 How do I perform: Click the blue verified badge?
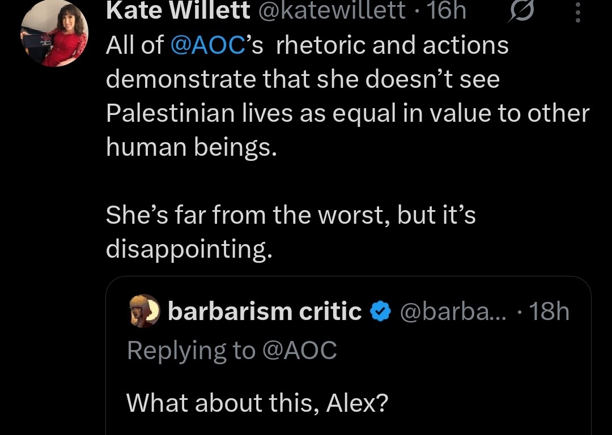pos(380,312)
